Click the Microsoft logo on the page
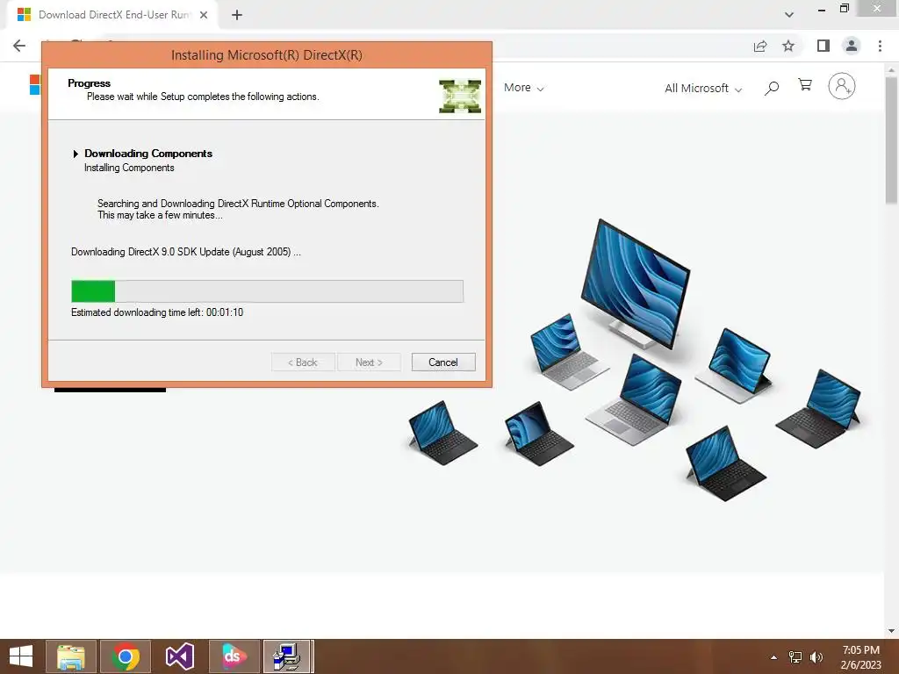The width and height of the screenshot is (899, 674). pyautogui.click(x=35, y=85)
